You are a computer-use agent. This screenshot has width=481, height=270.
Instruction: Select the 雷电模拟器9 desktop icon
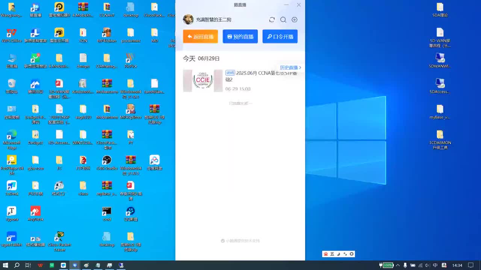(59, 10)
